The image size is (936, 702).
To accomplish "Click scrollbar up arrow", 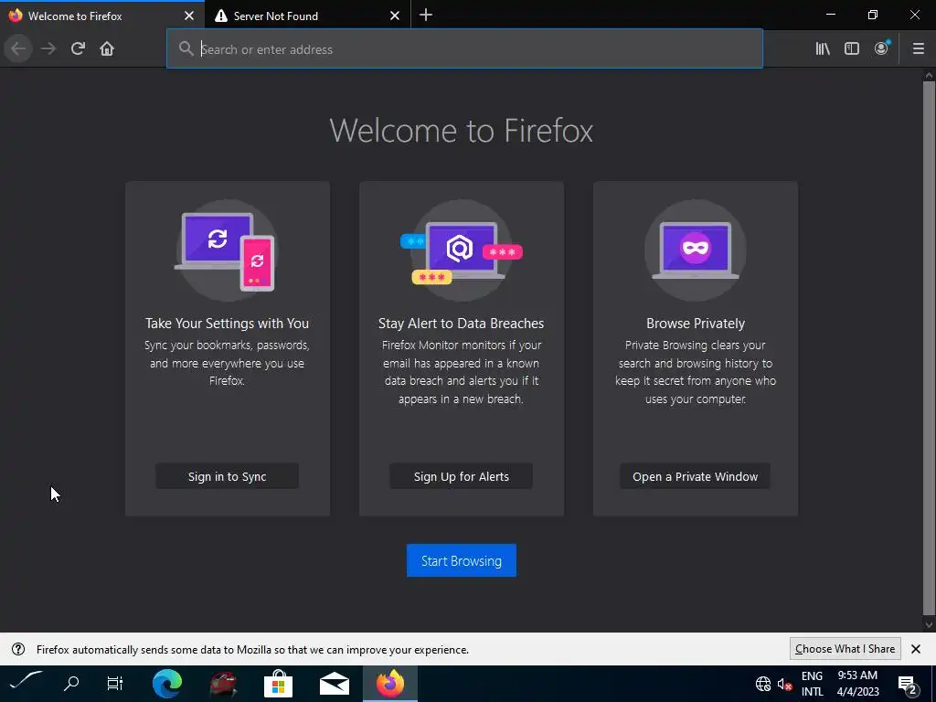I will click(929, 75).
